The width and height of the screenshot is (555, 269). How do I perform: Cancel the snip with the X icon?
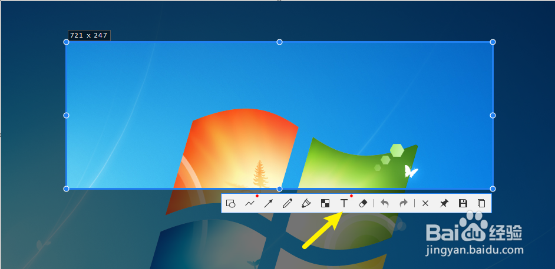(425, 203)
